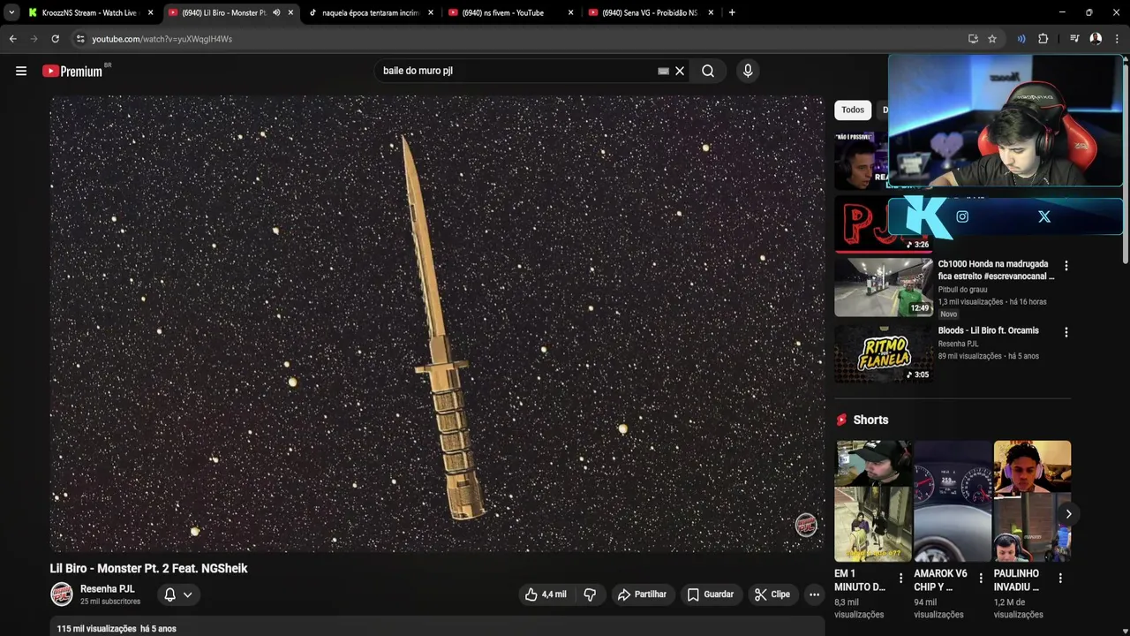Click the search magnifier button
The width and height of the screenshot is (1130, 636).
click(x=708, y=71)
